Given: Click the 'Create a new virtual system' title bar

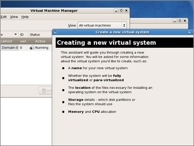Looking at the screenshot, I should pyautogui.click(x=122, y=32).
